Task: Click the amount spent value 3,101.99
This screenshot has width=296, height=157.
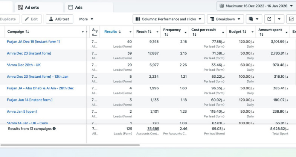Action: [x=279, y=42]
